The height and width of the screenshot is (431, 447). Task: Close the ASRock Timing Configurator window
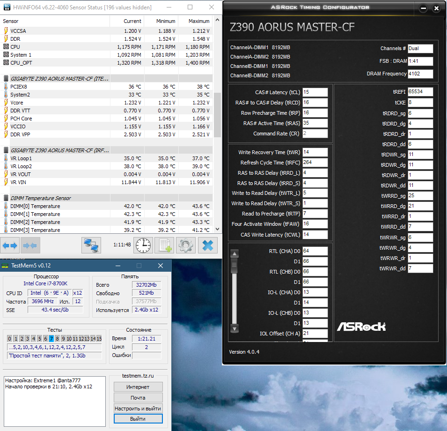point(436,8)
